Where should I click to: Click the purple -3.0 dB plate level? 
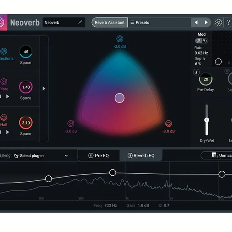pos(71,131)
